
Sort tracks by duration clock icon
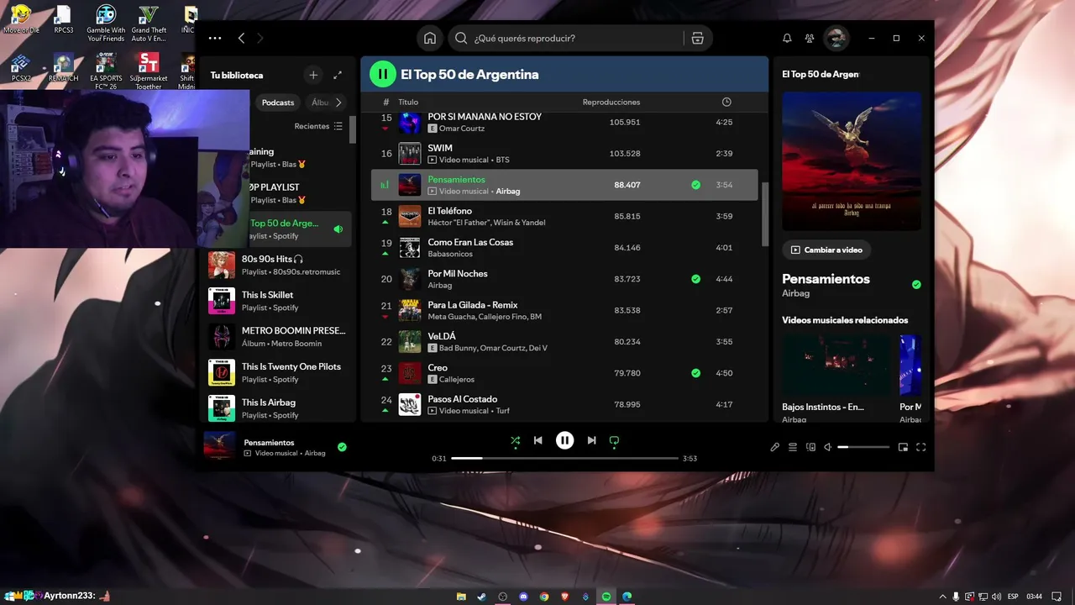tap(726, 102)
